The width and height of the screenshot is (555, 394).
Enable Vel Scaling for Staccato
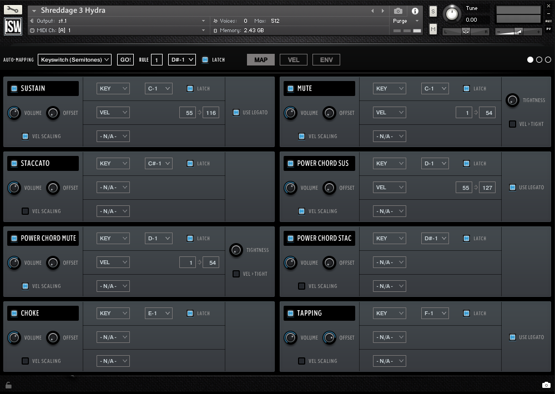pyautogui.click(x=26, y=211)
